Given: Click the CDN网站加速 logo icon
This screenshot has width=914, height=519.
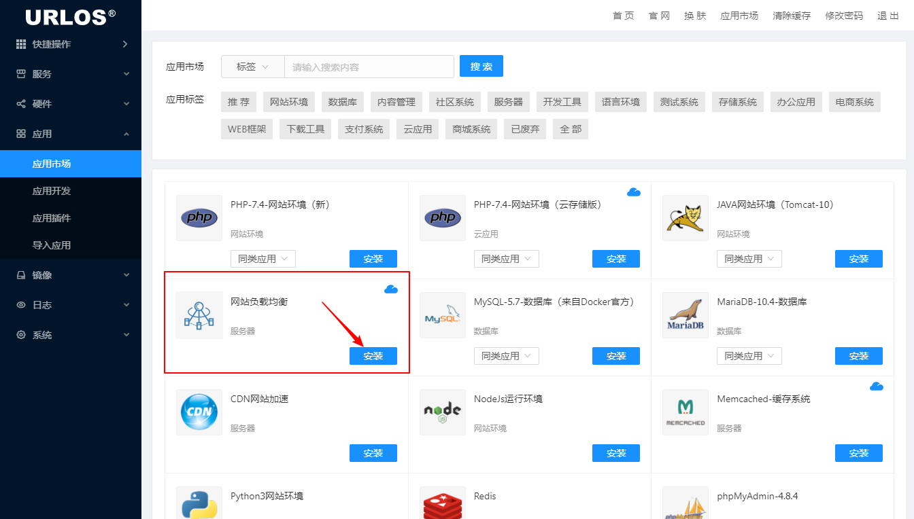Looking at the screenshot, I should click(199, 412).
